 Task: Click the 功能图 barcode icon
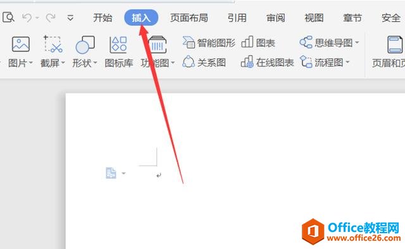point(158,44)
